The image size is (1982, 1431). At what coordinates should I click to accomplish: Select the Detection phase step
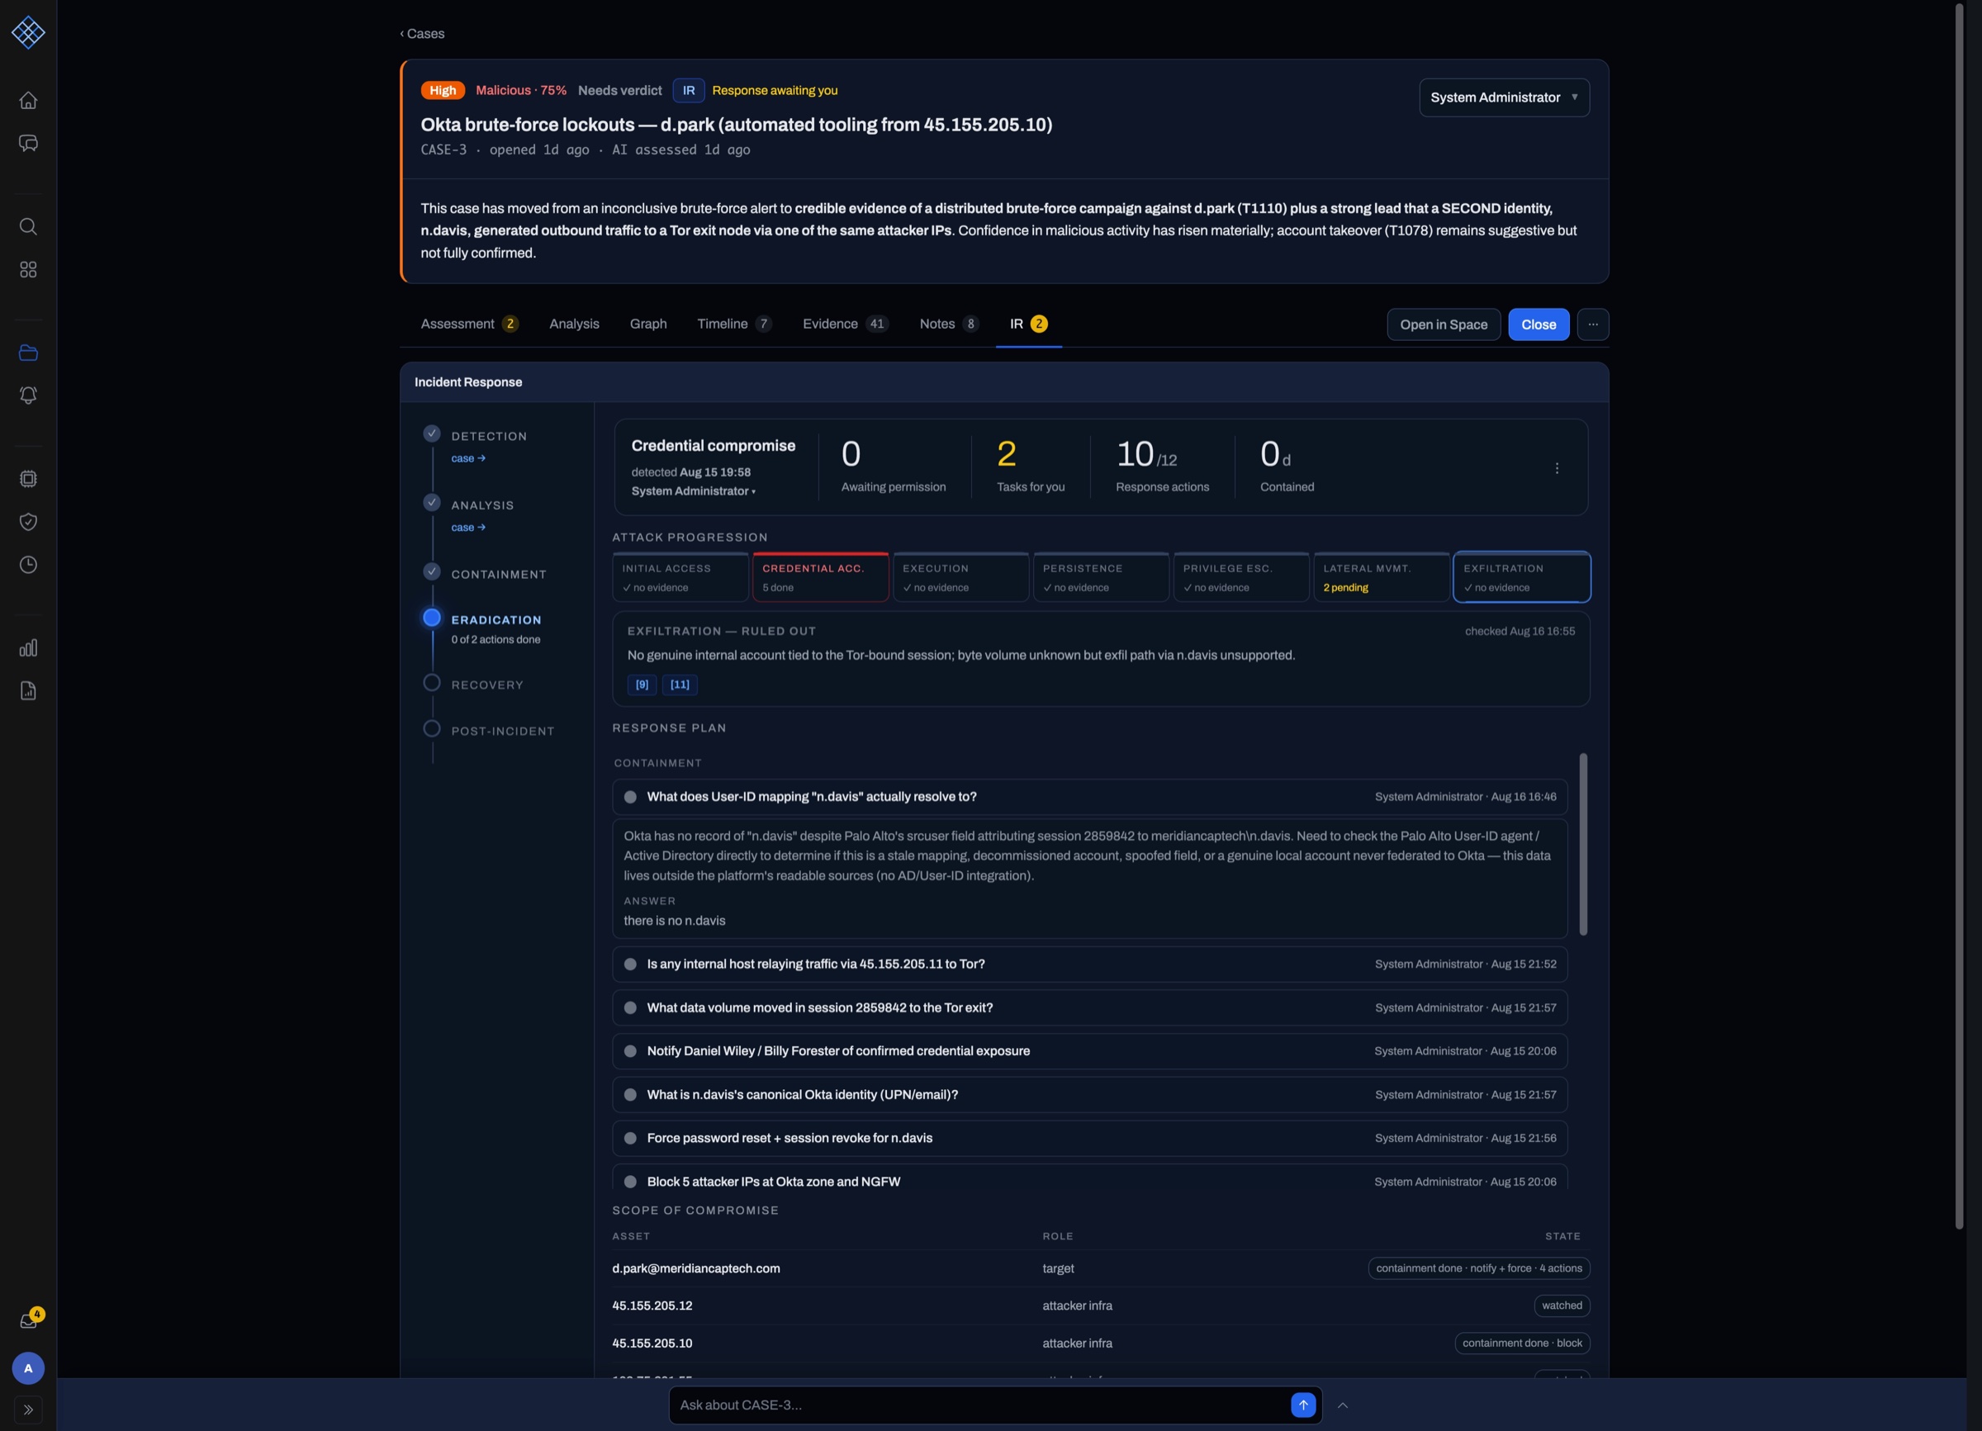click(x=489, y=436)
